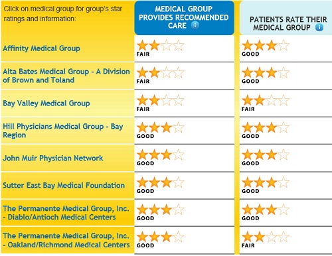
Task: Click info icon beside Patients Rate Their Medical Group
Action: (x=319, y=27)
